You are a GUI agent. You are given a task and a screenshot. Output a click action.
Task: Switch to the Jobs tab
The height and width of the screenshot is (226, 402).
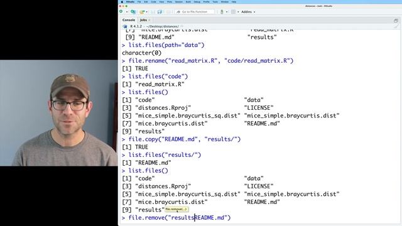pos(143,20)
